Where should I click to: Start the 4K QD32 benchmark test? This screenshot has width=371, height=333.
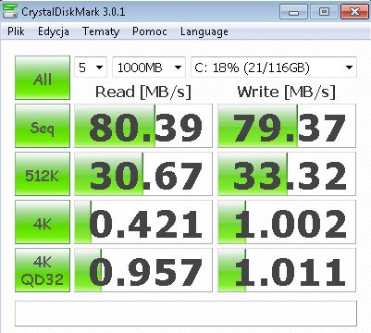(43, 270)
